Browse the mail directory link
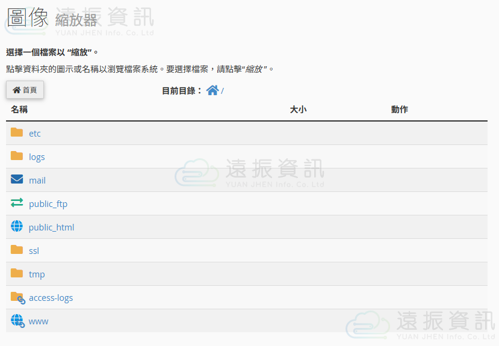The image size is (499, 346). point(37,181)
